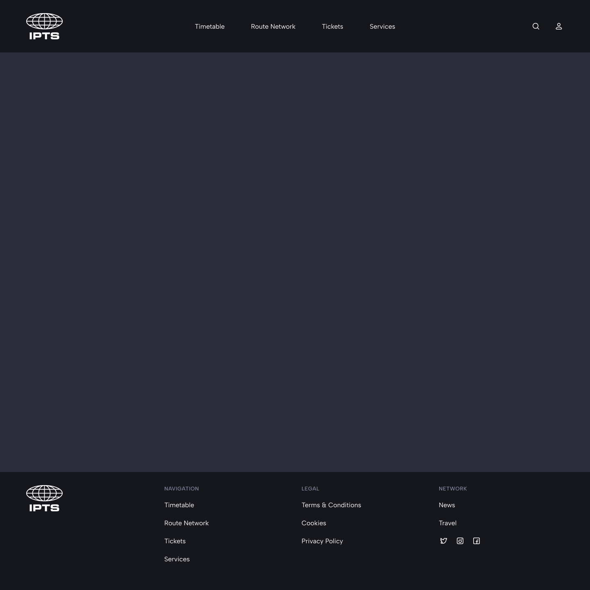Open Services from the header menu
The image size is (590, 590).
(382, 26)
